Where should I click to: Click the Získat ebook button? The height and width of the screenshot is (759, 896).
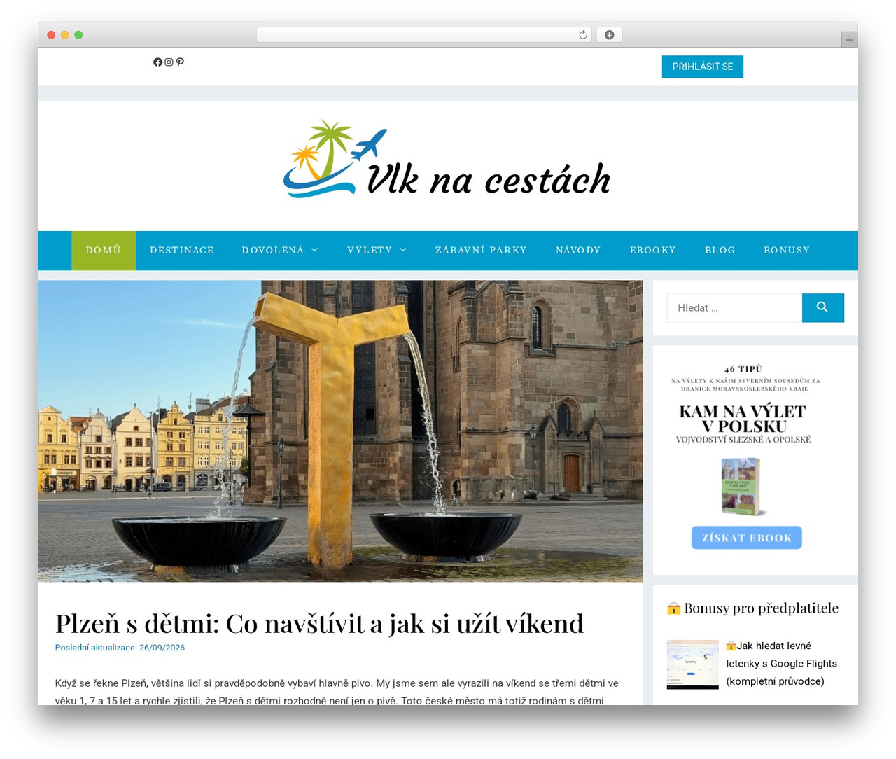coord(747,538)
